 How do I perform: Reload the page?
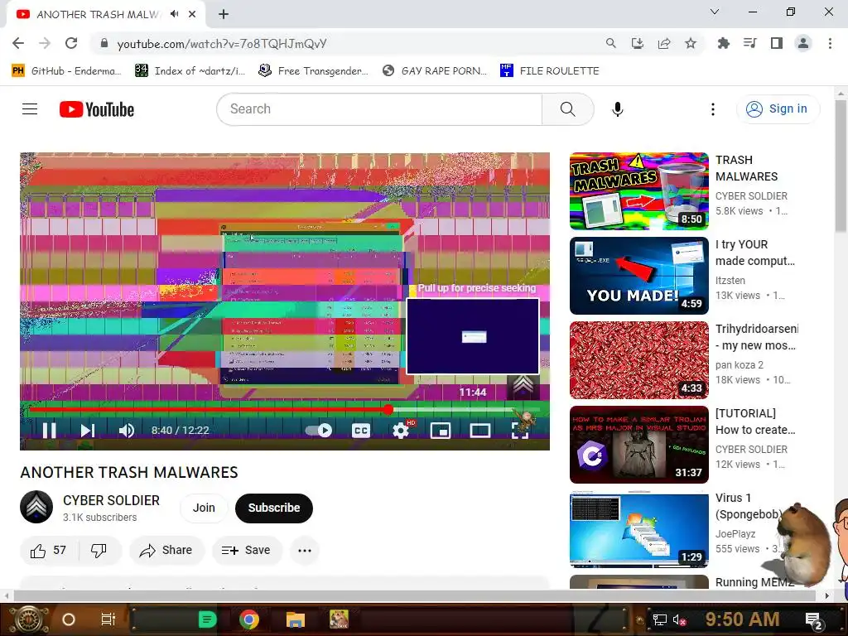coord(71,44)
